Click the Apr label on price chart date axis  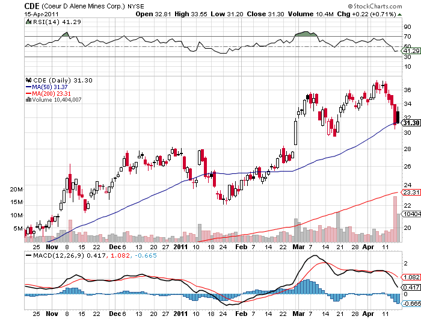368,247
